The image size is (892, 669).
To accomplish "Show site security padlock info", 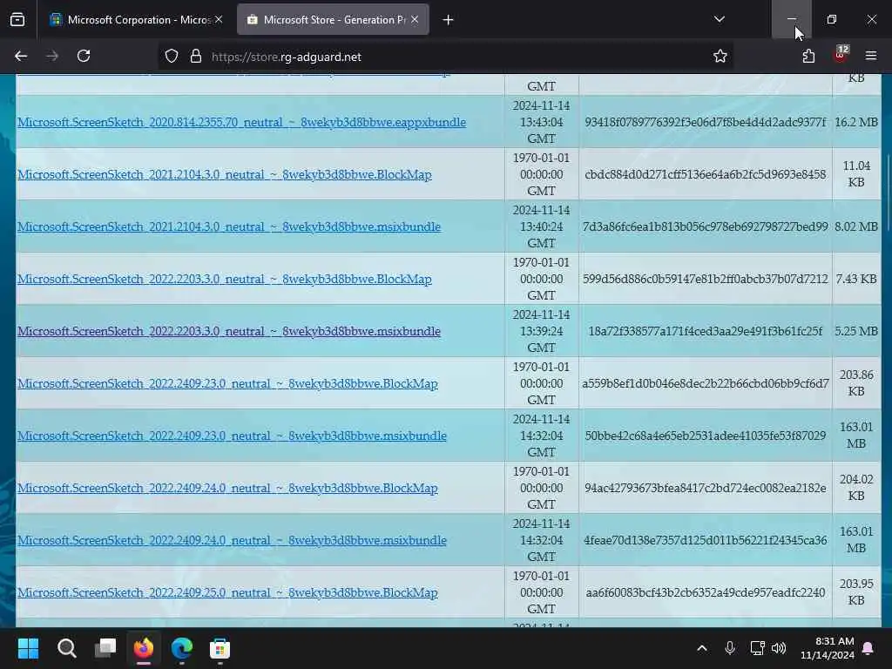I will [196, 57].
